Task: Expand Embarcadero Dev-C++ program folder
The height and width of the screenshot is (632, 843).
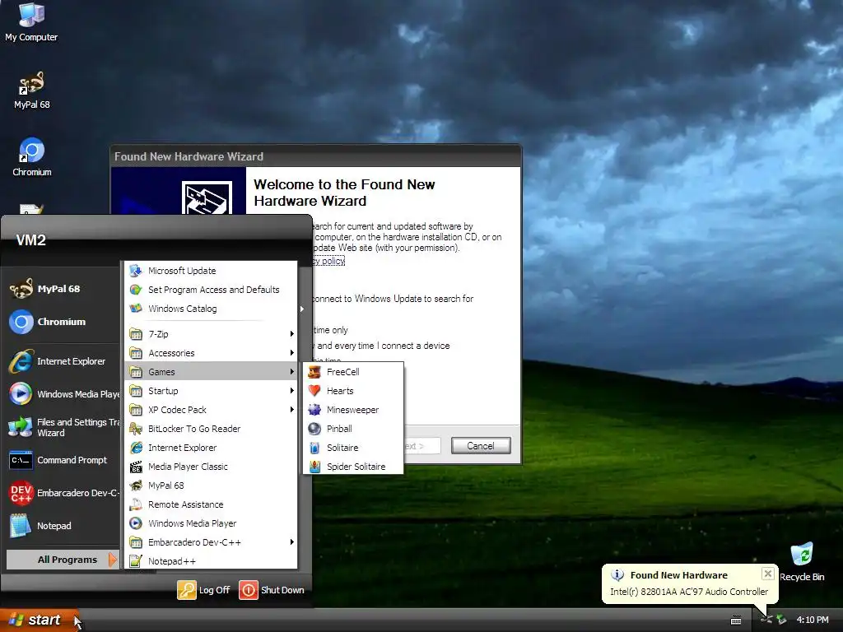Action: [x=212, y=542]
